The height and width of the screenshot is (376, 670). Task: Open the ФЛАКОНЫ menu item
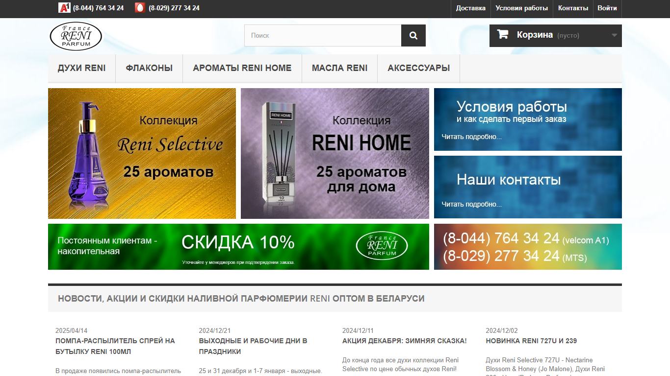149,69
